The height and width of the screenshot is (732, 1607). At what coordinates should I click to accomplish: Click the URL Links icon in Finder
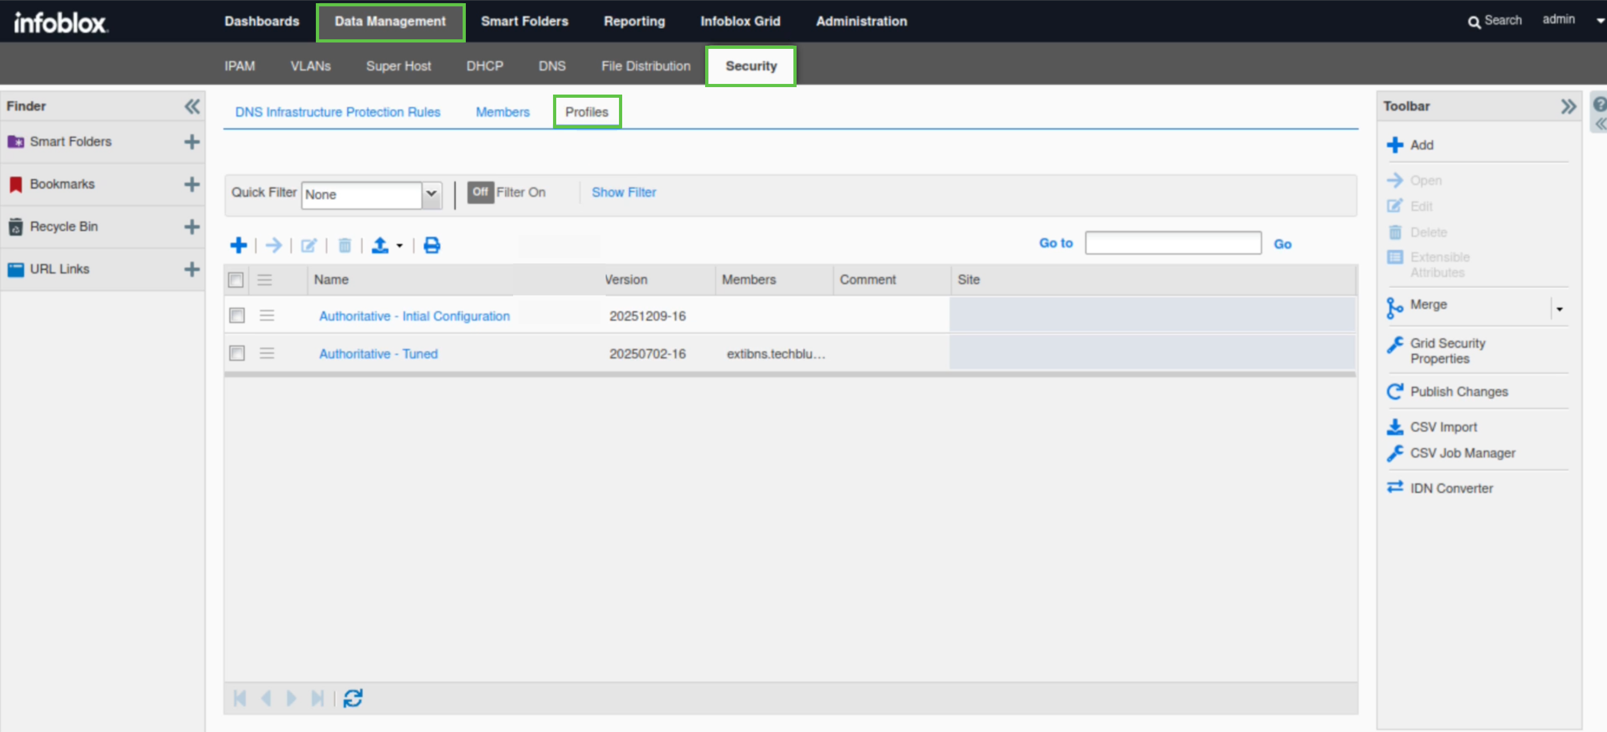tap(15, 269)
